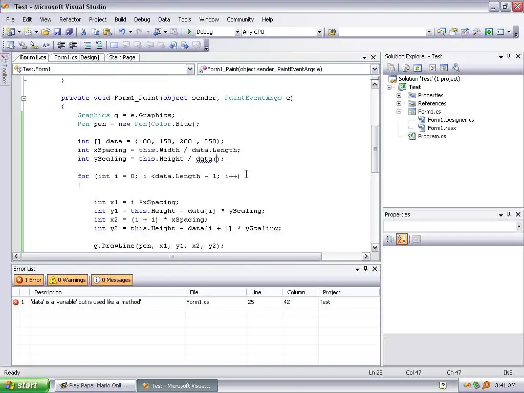
Task: Switch to the Start Page tab
Action: tap(122, 57)
